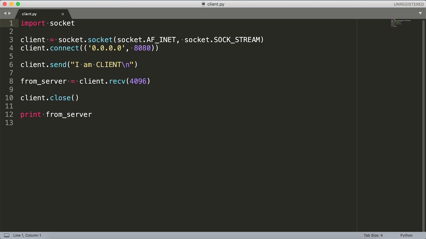This screenshot has width=426, height=239.
Task: Click line number 6 in gutter
Action: [11, 65]
